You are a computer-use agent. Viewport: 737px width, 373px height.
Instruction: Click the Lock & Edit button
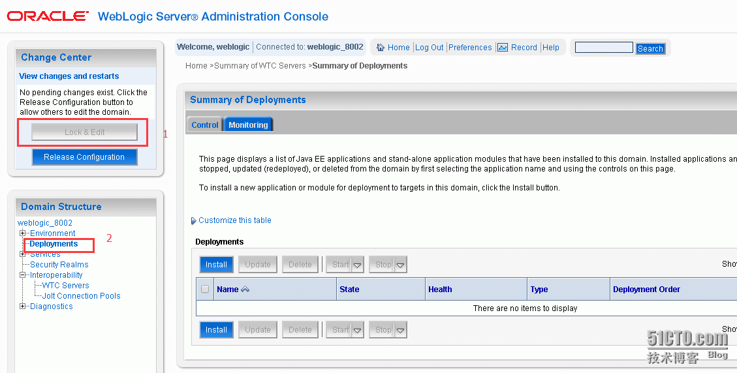tap(85, 132)
